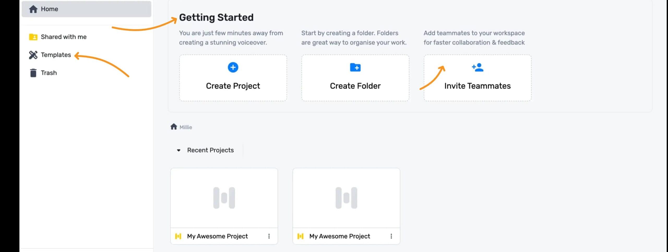Click the home icon beside Millie breadcrumb
668x252 pixels.
point(174,127)
